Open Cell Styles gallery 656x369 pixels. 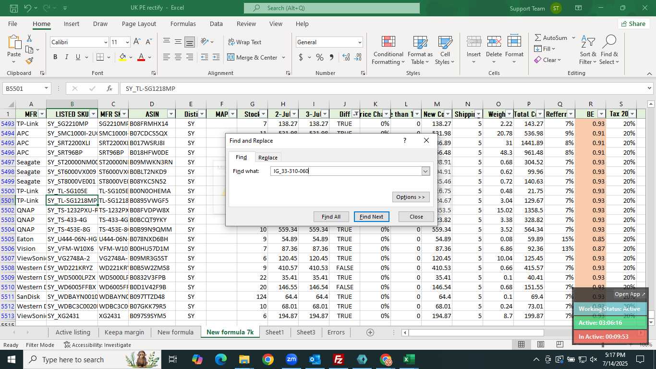(x=445, y=49)
